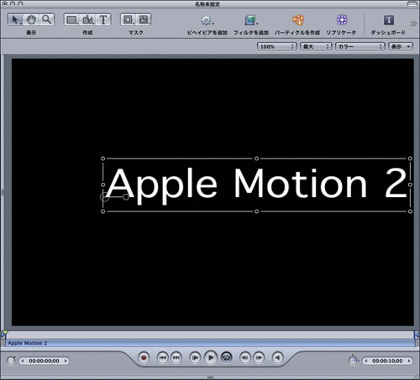This screenshot has width=420, height=380.
Task: Click Play from start button
Action: [x=195, y=357]
